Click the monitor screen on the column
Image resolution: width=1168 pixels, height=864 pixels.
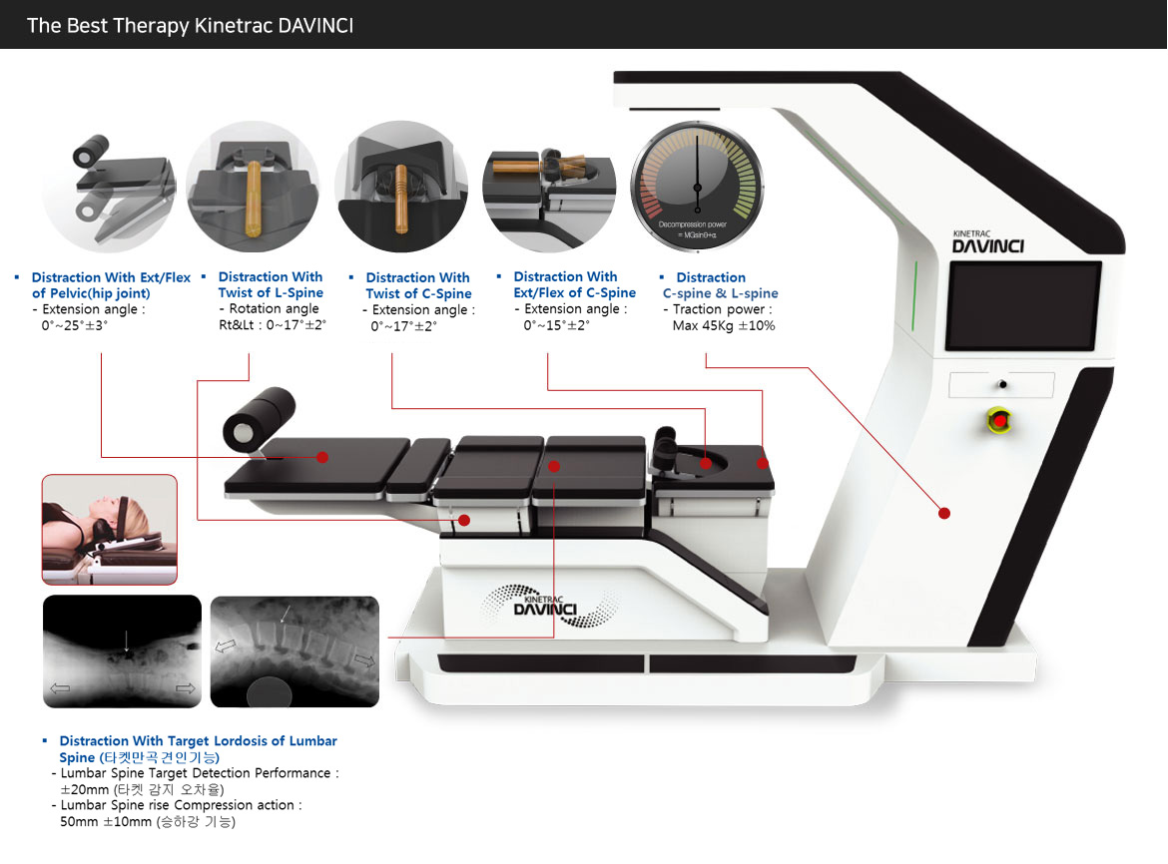pyautogui.click(x=1022, y=305)
